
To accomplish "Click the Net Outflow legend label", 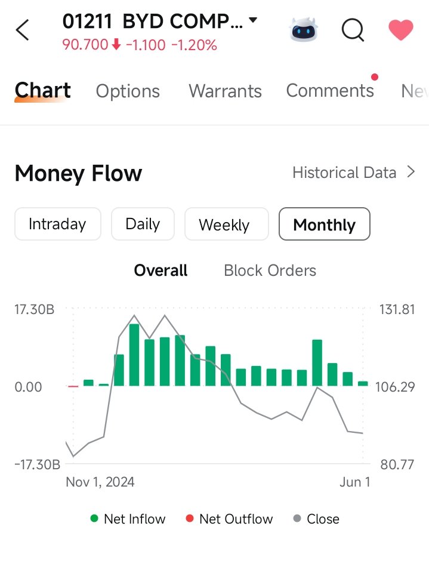I will [236, 519].
